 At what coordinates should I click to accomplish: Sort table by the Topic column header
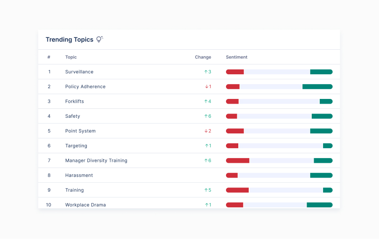(x=71, y=57)
